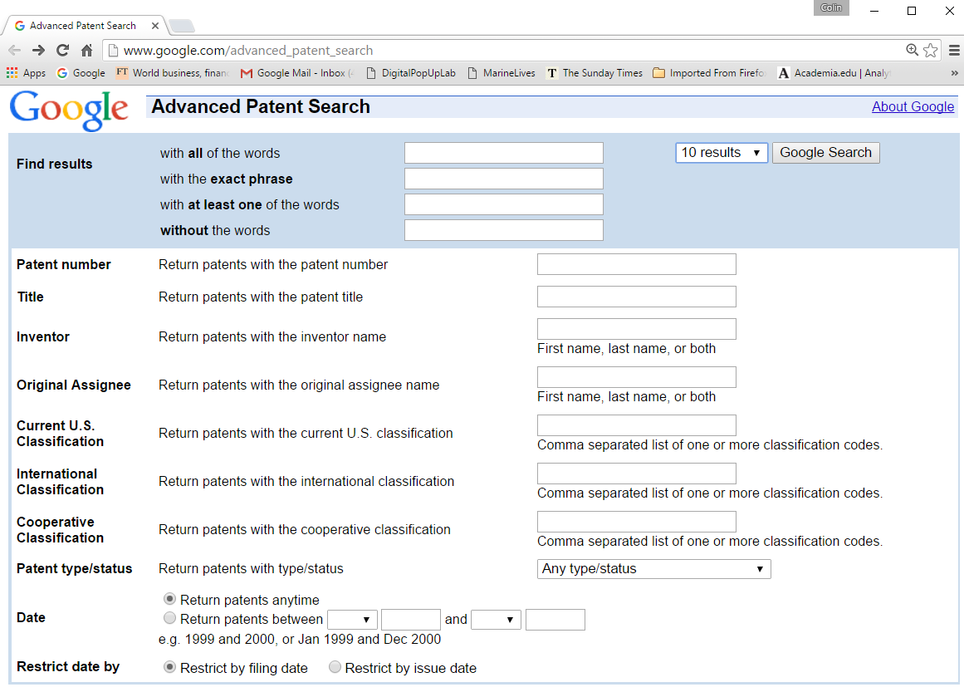
Task: Click the Inventor name input field
Action: tap(636, 329)
